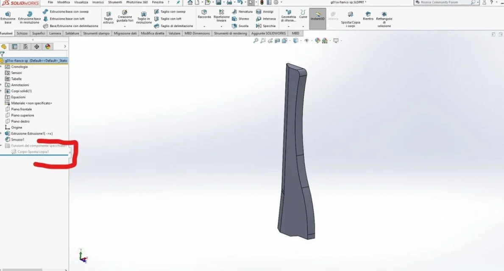Choose Taglio di delimitazione
Viewport: 504px width, 271px height.
pos(173,26)
